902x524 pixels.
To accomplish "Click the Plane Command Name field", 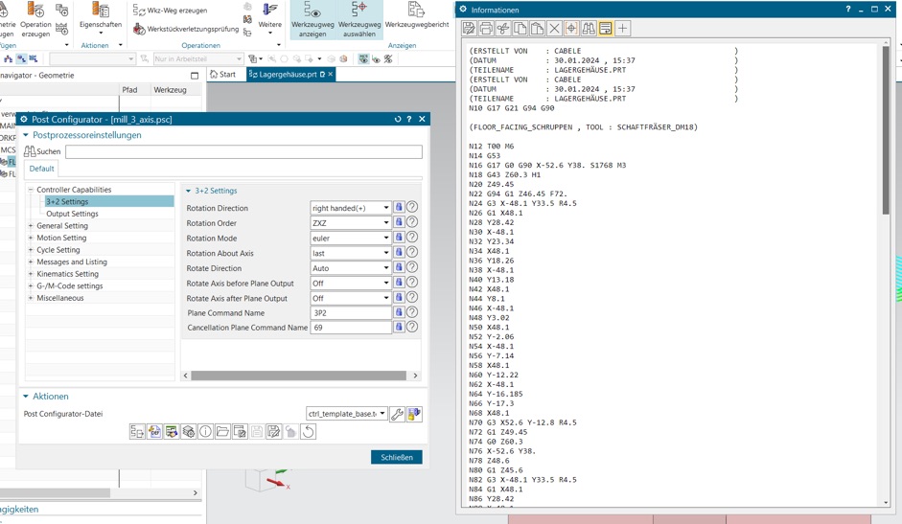I will (x=350, y=313).
